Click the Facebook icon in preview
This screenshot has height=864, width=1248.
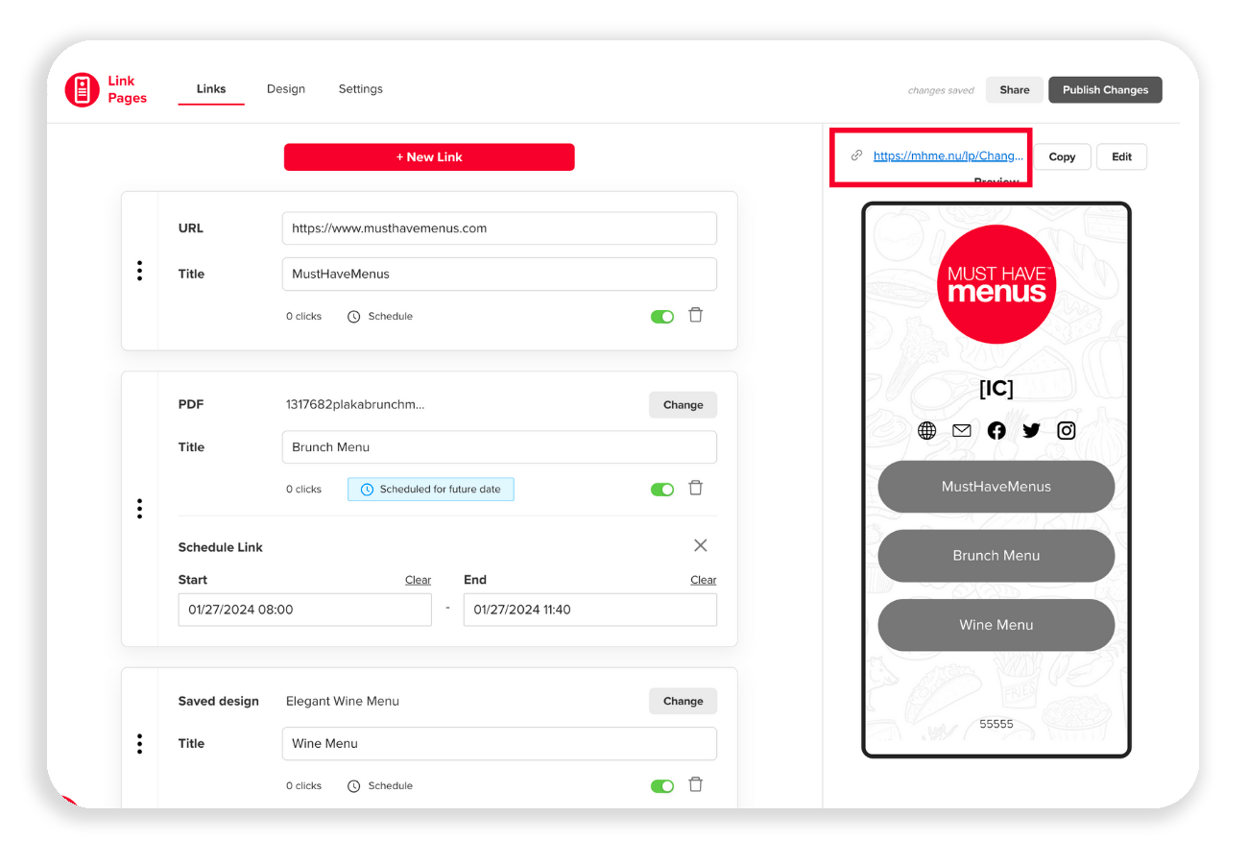(x=996, y=430)
